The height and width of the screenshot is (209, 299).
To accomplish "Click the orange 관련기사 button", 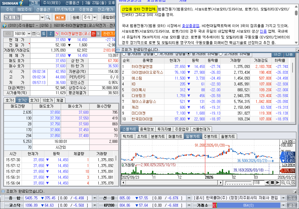I will [109, 34].
